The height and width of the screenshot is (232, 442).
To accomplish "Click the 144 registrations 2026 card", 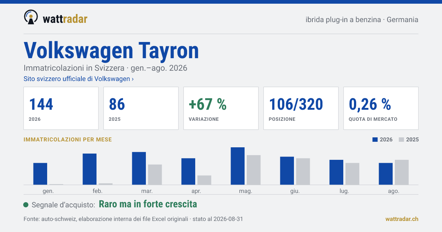I will (x=61, y=108).
